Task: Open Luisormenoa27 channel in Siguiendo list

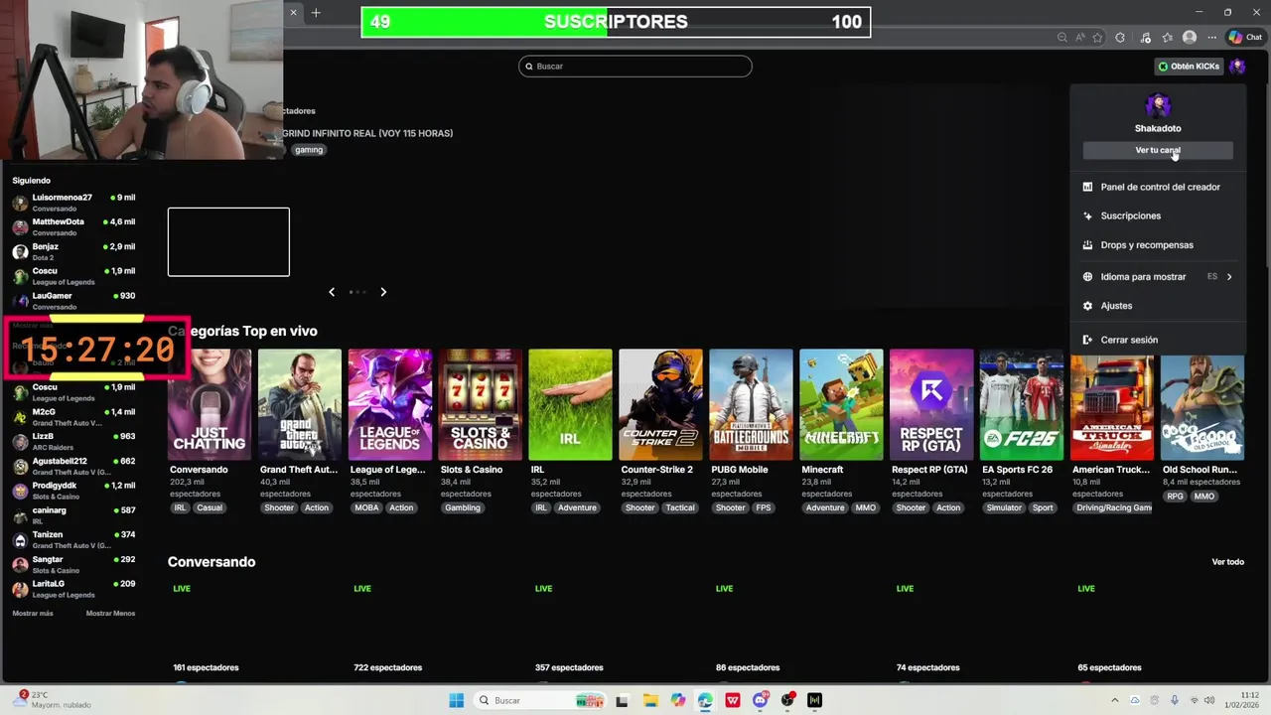Action: click(74, 203)
